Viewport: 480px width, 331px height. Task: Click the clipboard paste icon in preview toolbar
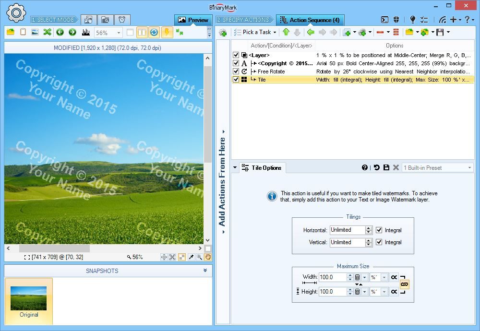[x=23, y=32]
